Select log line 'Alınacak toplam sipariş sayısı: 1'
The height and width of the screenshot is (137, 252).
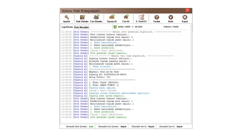[96, 61]
